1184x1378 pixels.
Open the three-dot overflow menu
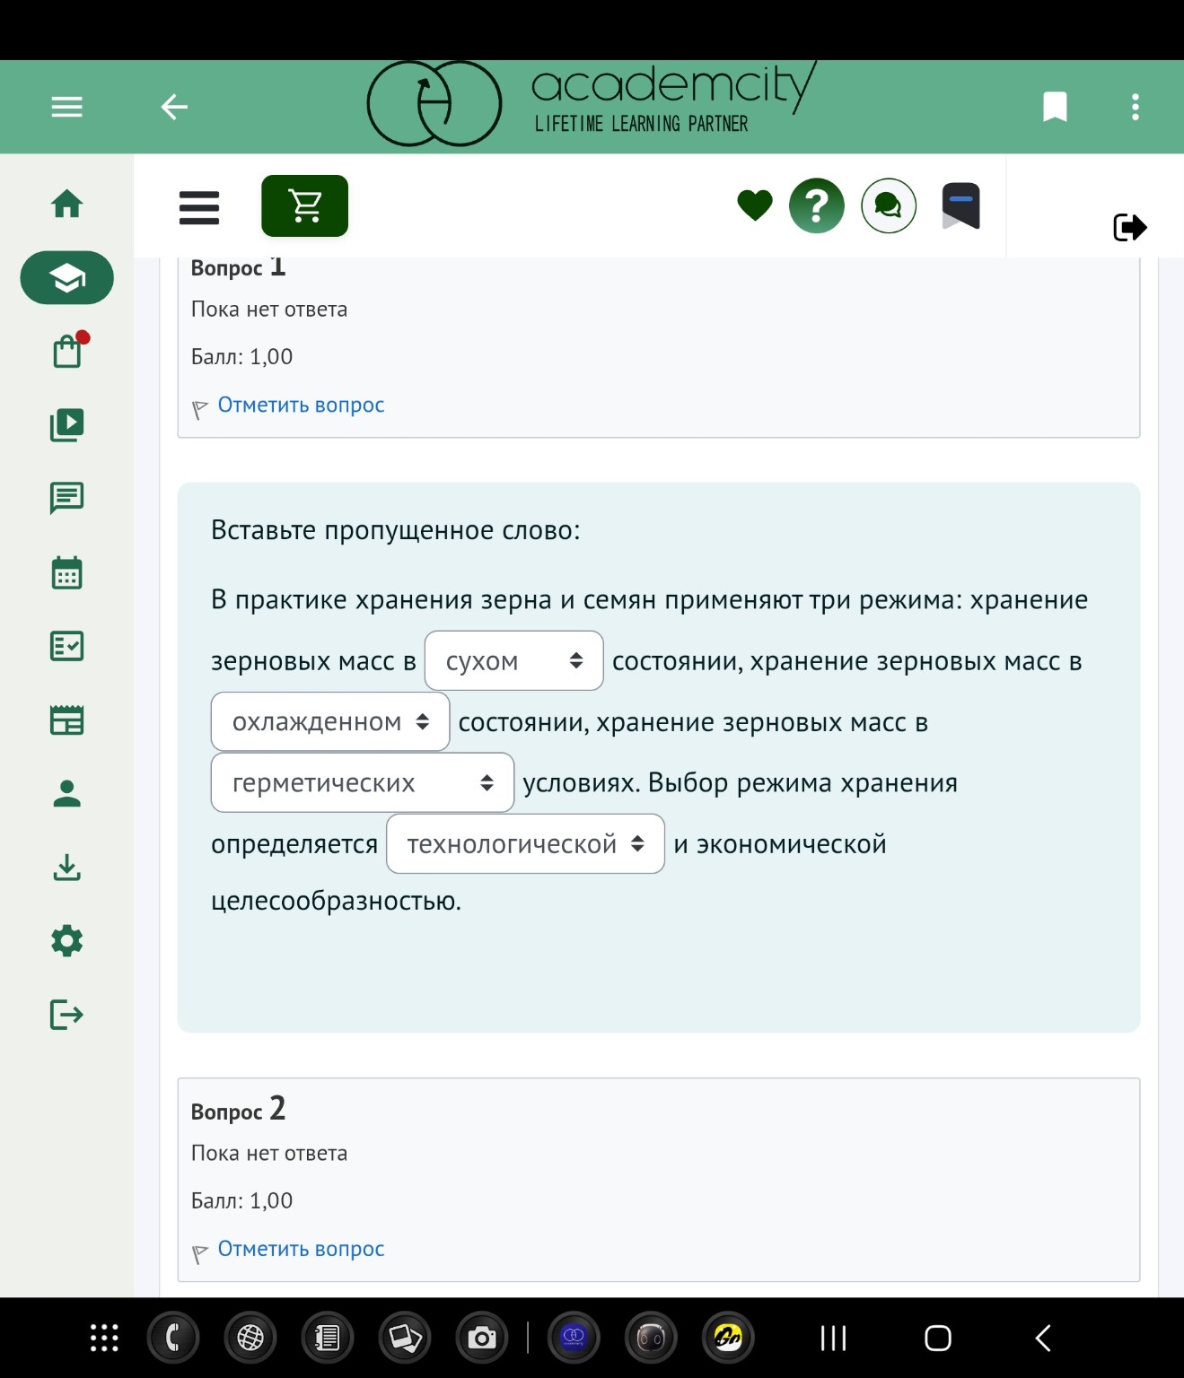click(1134, 106)
